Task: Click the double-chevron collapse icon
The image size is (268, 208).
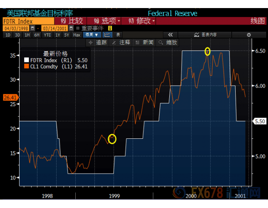Action: pos(170,35)
